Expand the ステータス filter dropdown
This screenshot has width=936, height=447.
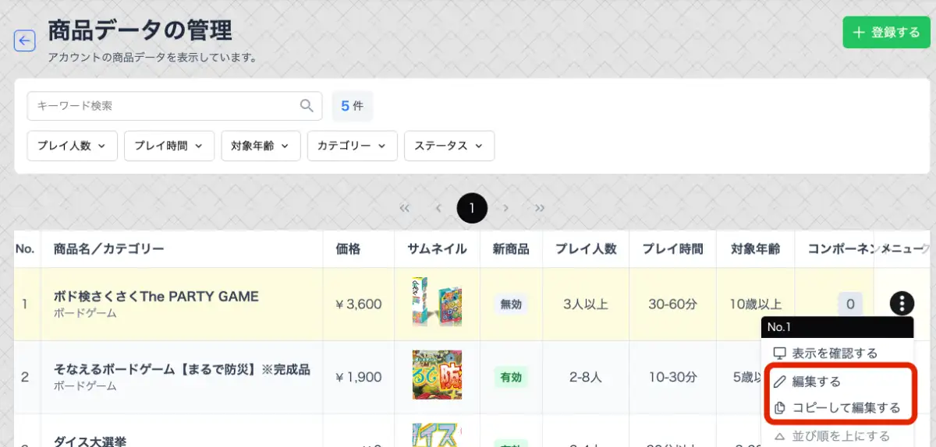(448, 146)
